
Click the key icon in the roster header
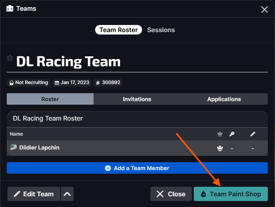click(x=232, y=134)
